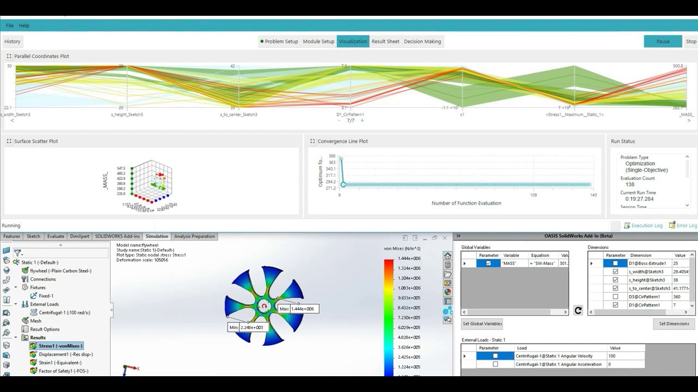Image resolution: width=698 pixels, height=392 pixels.
Task: Collapse the Fixtures tree node
Action: [x=15, y=287]
